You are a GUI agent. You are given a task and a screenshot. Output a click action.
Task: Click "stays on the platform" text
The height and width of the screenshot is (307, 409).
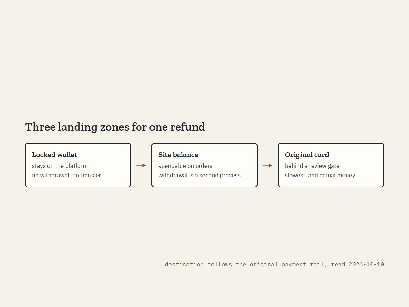60,166
